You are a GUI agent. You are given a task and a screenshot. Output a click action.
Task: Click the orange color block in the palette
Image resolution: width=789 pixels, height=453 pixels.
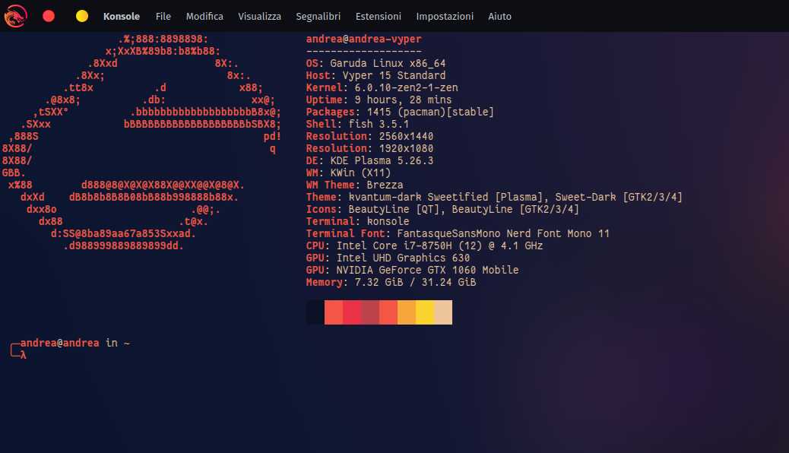[407, 312]
